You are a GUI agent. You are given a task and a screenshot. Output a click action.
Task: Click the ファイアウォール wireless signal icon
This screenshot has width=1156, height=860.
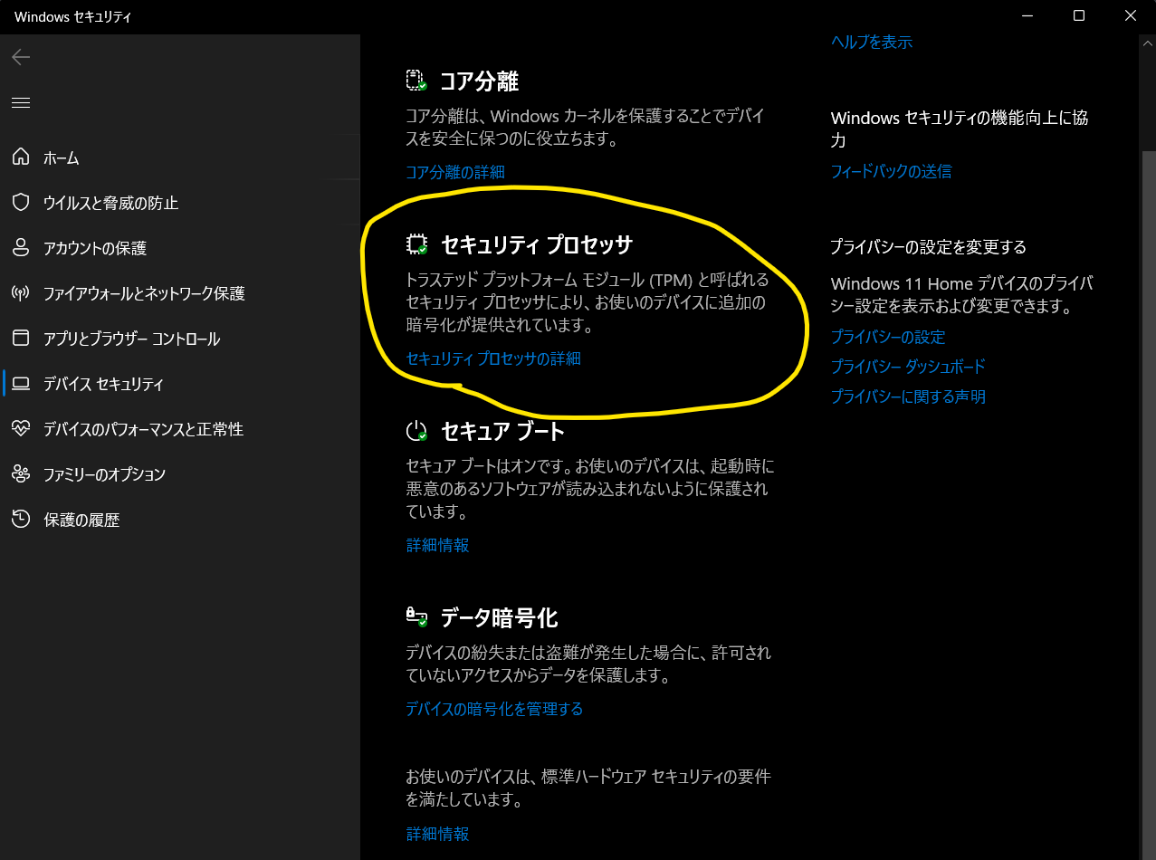[21, 293]
